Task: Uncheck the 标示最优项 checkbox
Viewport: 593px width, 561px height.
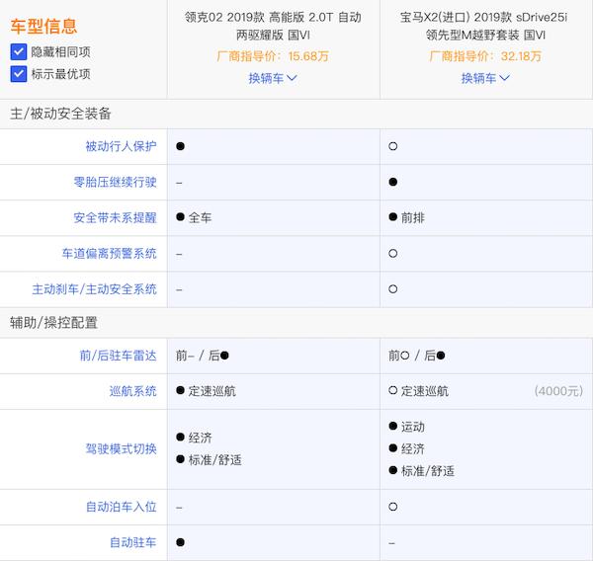Action: pyautogui.click(x=19, y=74)
